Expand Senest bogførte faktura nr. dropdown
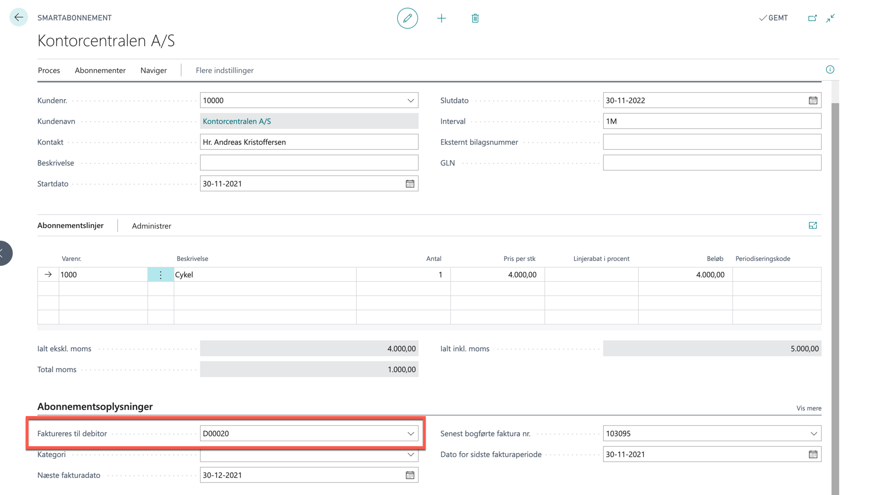Viewport: 876px width, 495px height. [814, 434]
